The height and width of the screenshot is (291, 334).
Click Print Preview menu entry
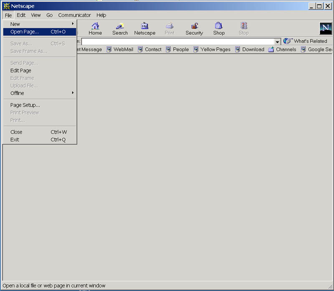click(x=40, y=112)
